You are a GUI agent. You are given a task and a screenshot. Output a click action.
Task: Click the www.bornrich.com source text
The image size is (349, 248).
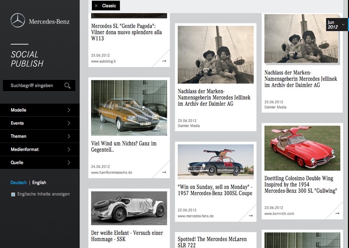(279, 214)
